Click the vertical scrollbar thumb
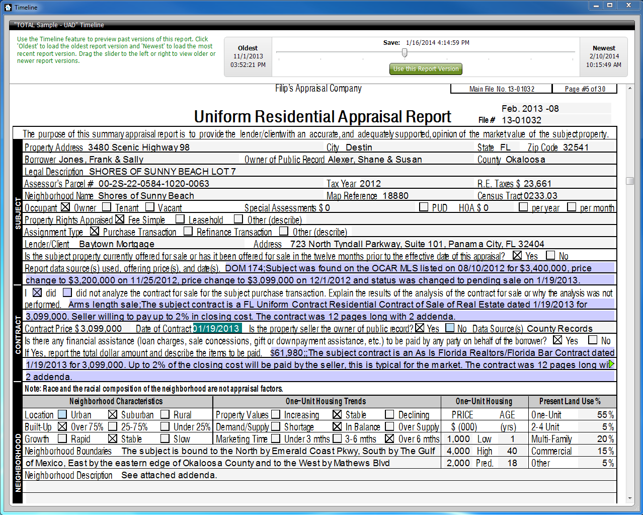 pyautogui.click(x=630, y=181)
